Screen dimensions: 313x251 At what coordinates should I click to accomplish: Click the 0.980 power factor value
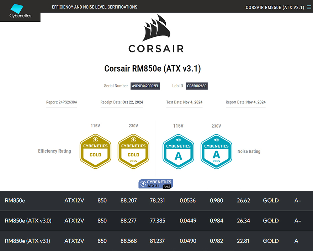click(216, 201)
